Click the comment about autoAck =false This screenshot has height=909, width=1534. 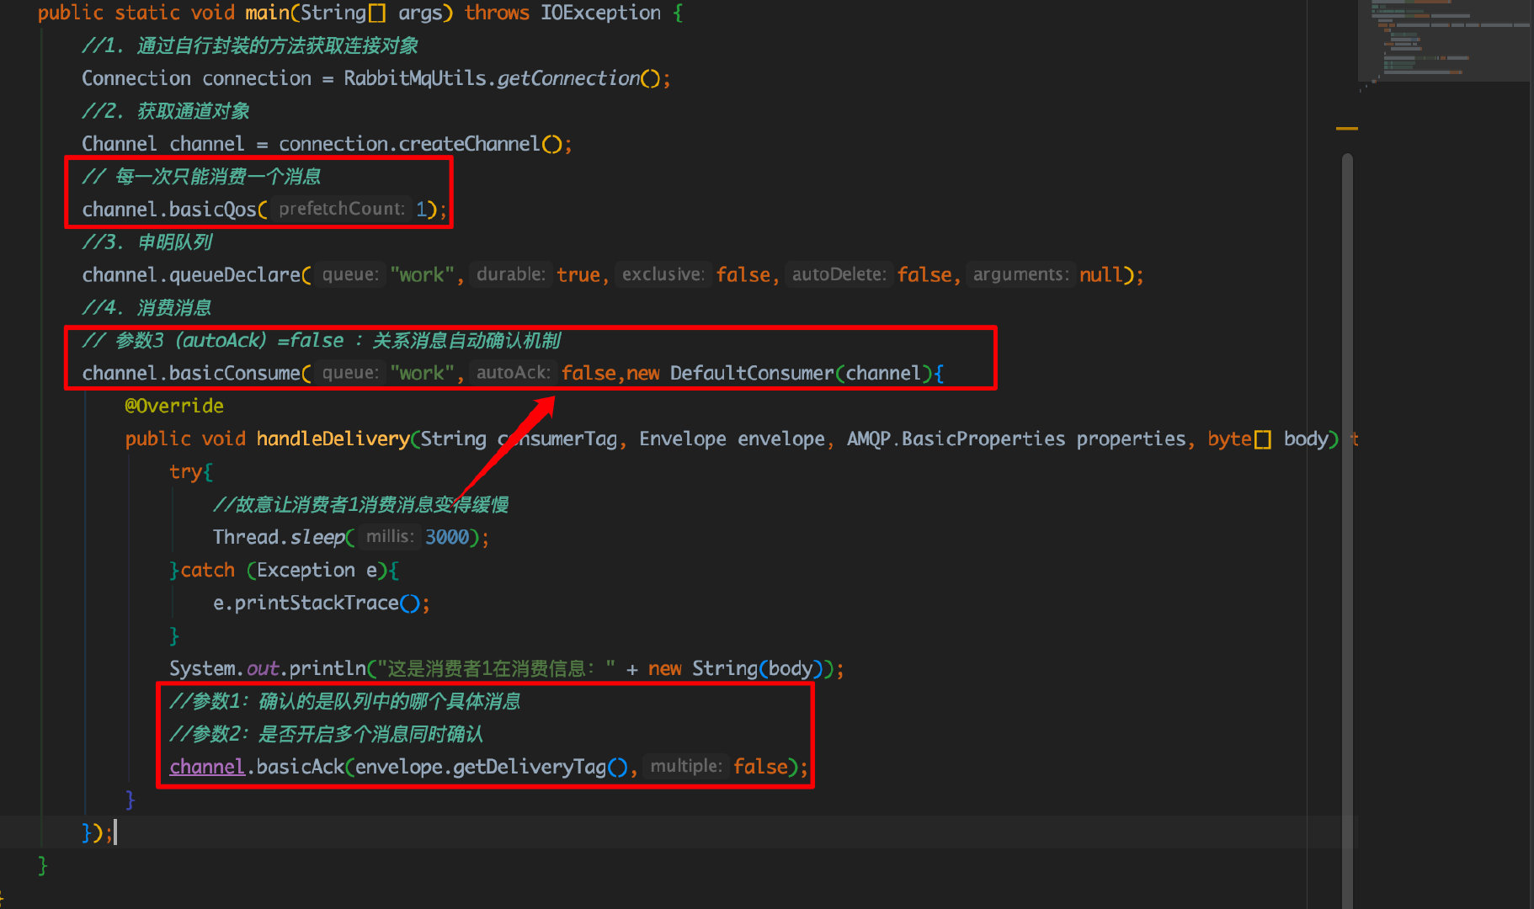point(321,341)
